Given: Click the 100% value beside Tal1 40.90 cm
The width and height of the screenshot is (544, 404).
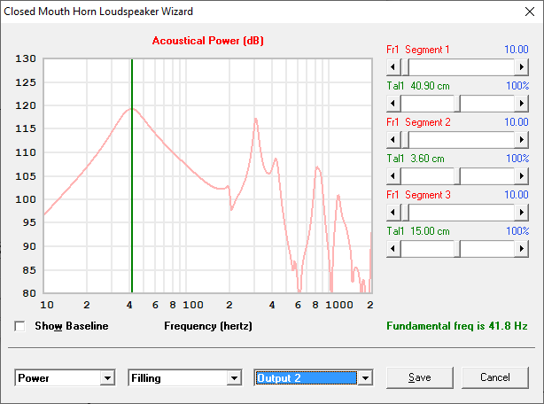Looking at the screenshot, I should pos(517,86).
